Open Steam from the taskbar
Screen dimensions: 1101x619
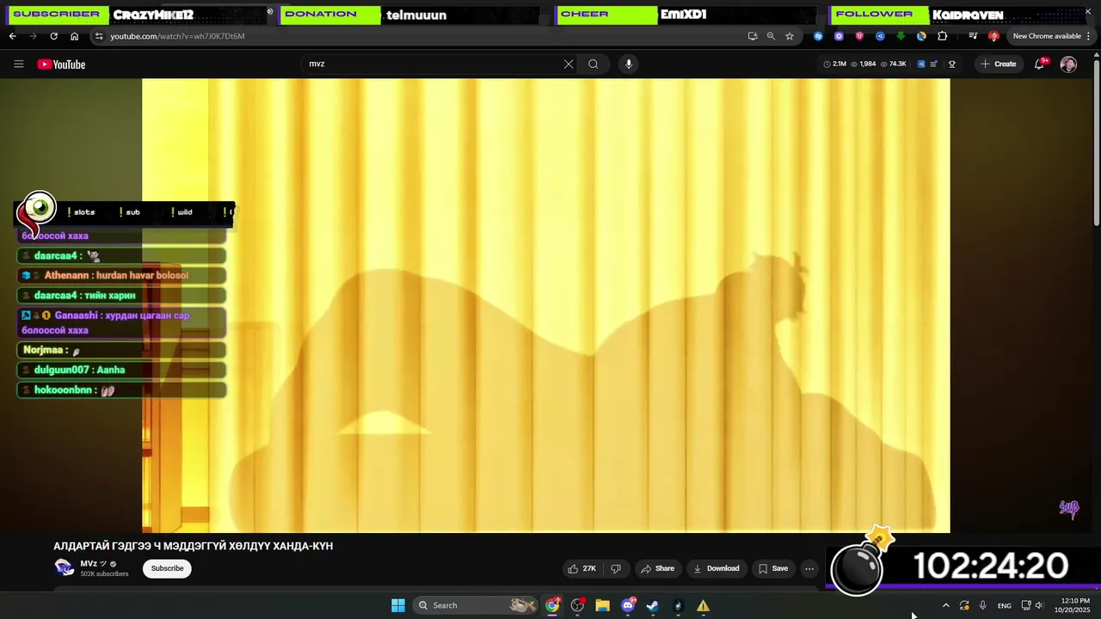(x=653, y=605)
